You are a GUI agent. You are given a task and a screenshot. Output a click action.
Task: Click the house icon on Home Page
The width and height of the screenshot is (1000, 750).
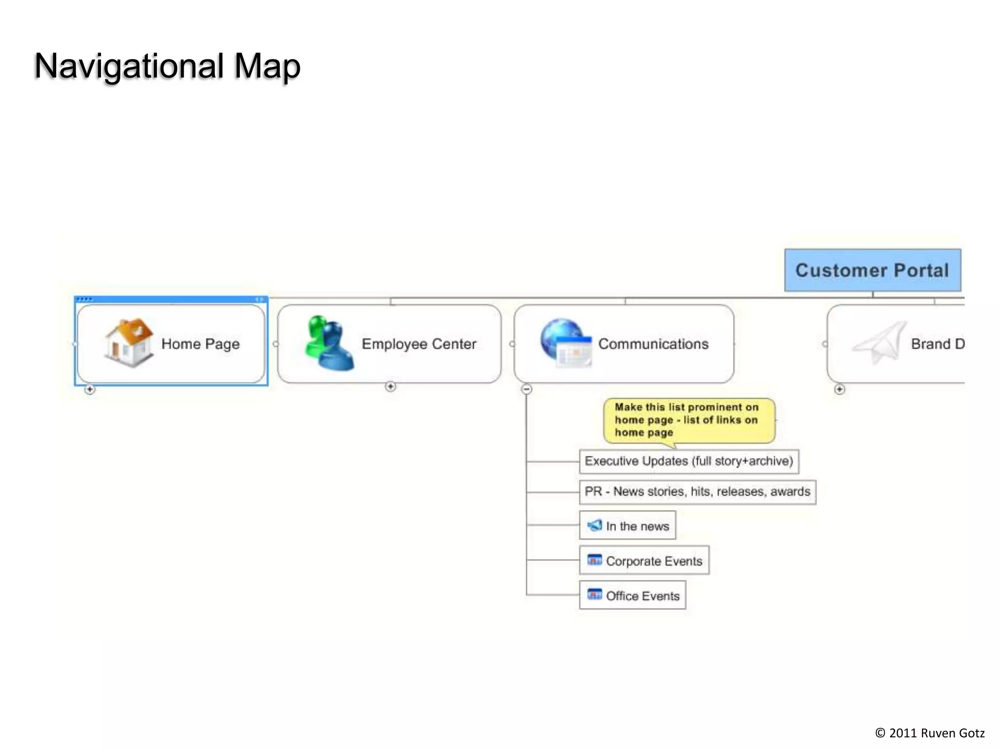point(128,343)
